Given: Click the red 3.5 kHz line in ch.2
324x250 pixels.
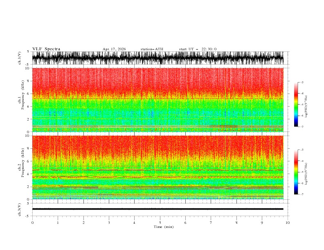Looking at the screenshot, I should [x=157, y=177].
